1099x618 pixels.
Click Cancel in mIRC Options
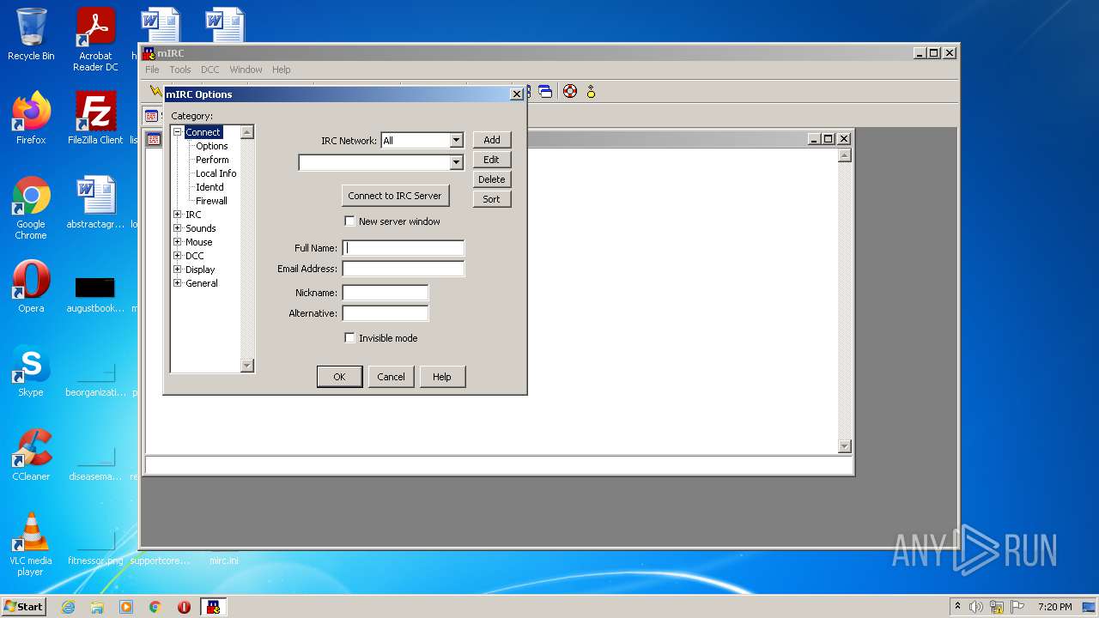[391, 377]
